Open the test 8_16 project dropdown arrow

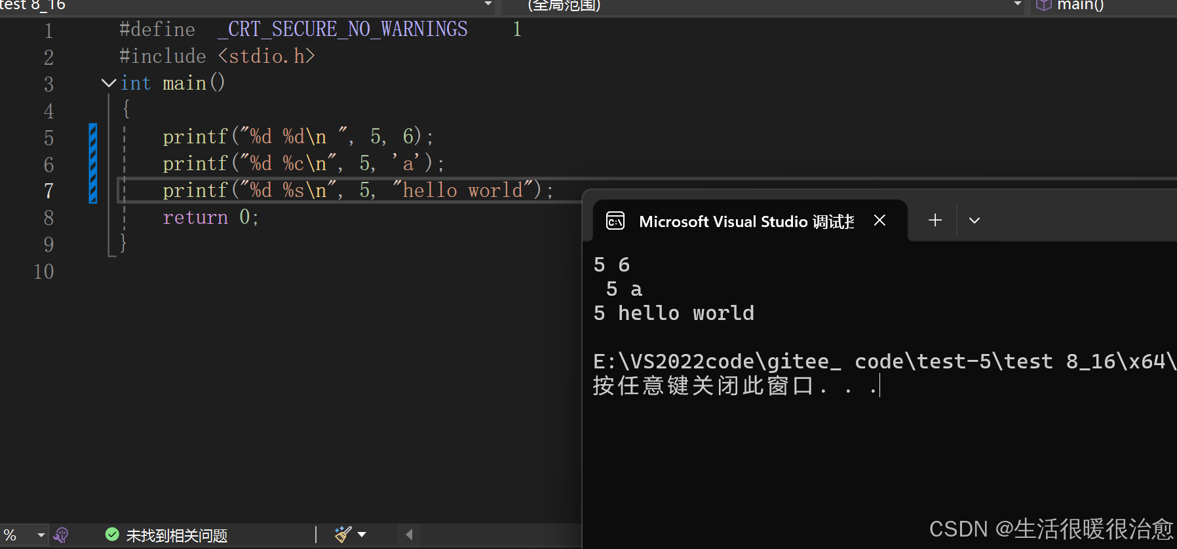(488, 5)
